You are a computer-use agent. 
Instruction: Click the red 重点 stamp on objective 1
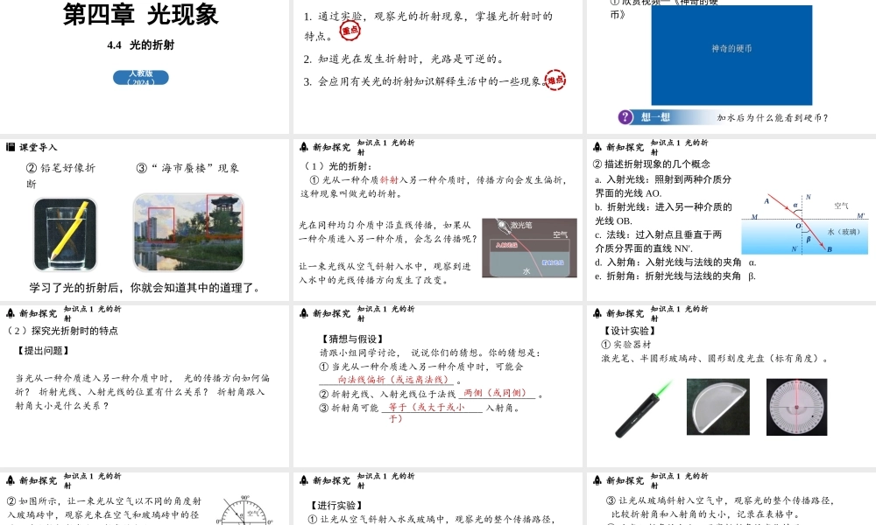pyautogui.click(x=350, y=30)
